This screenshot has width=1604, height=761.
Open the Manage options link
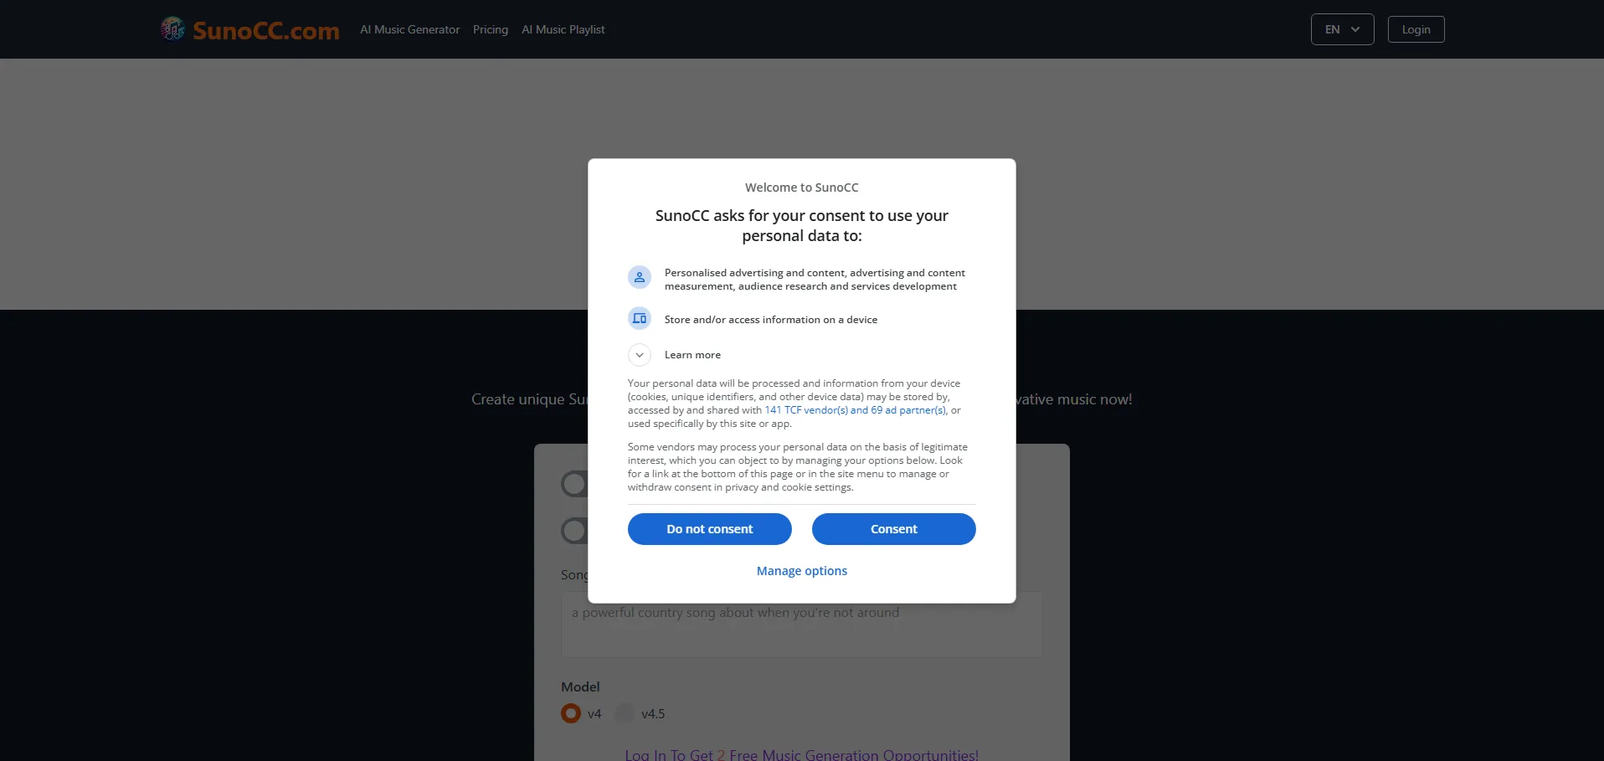801,571
